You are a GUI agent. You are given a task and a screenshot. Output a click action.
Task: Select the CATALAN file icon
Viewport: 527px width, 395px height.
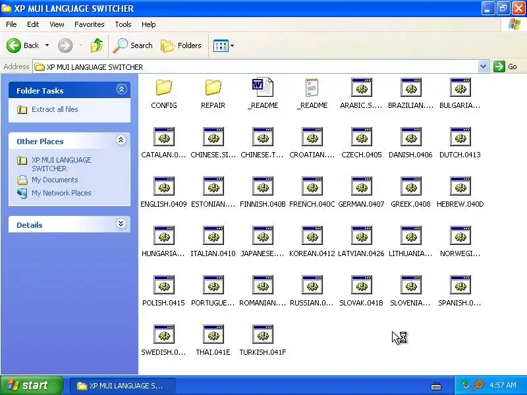pos(163,137)
